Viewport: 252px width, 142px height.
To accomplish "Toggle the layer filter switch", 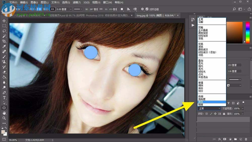I will click(x=243, y=103).
